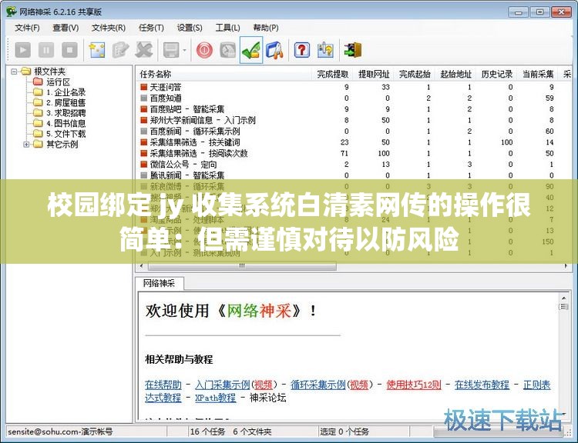Open the 在线发布教程 link

(482, 385)
